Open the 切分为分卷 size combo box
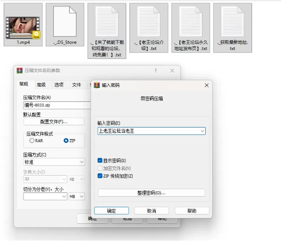 45,197
